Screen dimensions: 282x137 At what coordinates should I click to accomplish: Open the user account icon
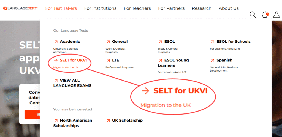pyautogui.click(x=276, y=15)
